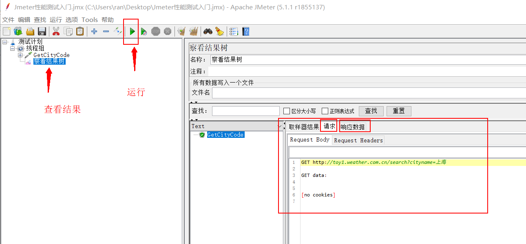Click the 文件名 filename input field
526x244 pixels.
click(369, 93)
